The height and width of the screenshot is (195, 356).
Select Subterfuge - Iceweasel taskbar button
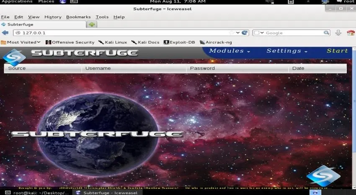coord(107,193)
